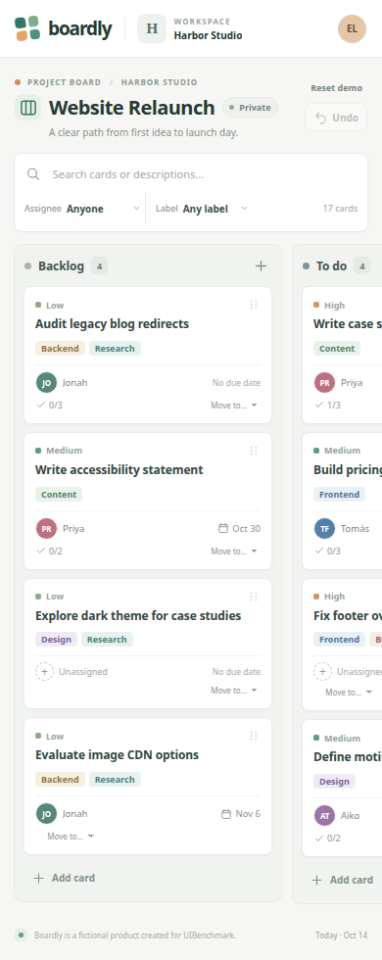Click the Frontend label on Build pricing card
Image resolution: width=382 pixels, height=960 pixels.
[x=339, y=494]
